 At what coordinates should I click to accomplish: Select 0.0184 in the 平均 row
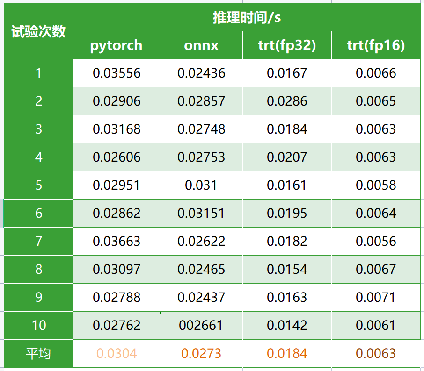pyautogui.click(x=287, y=353)
